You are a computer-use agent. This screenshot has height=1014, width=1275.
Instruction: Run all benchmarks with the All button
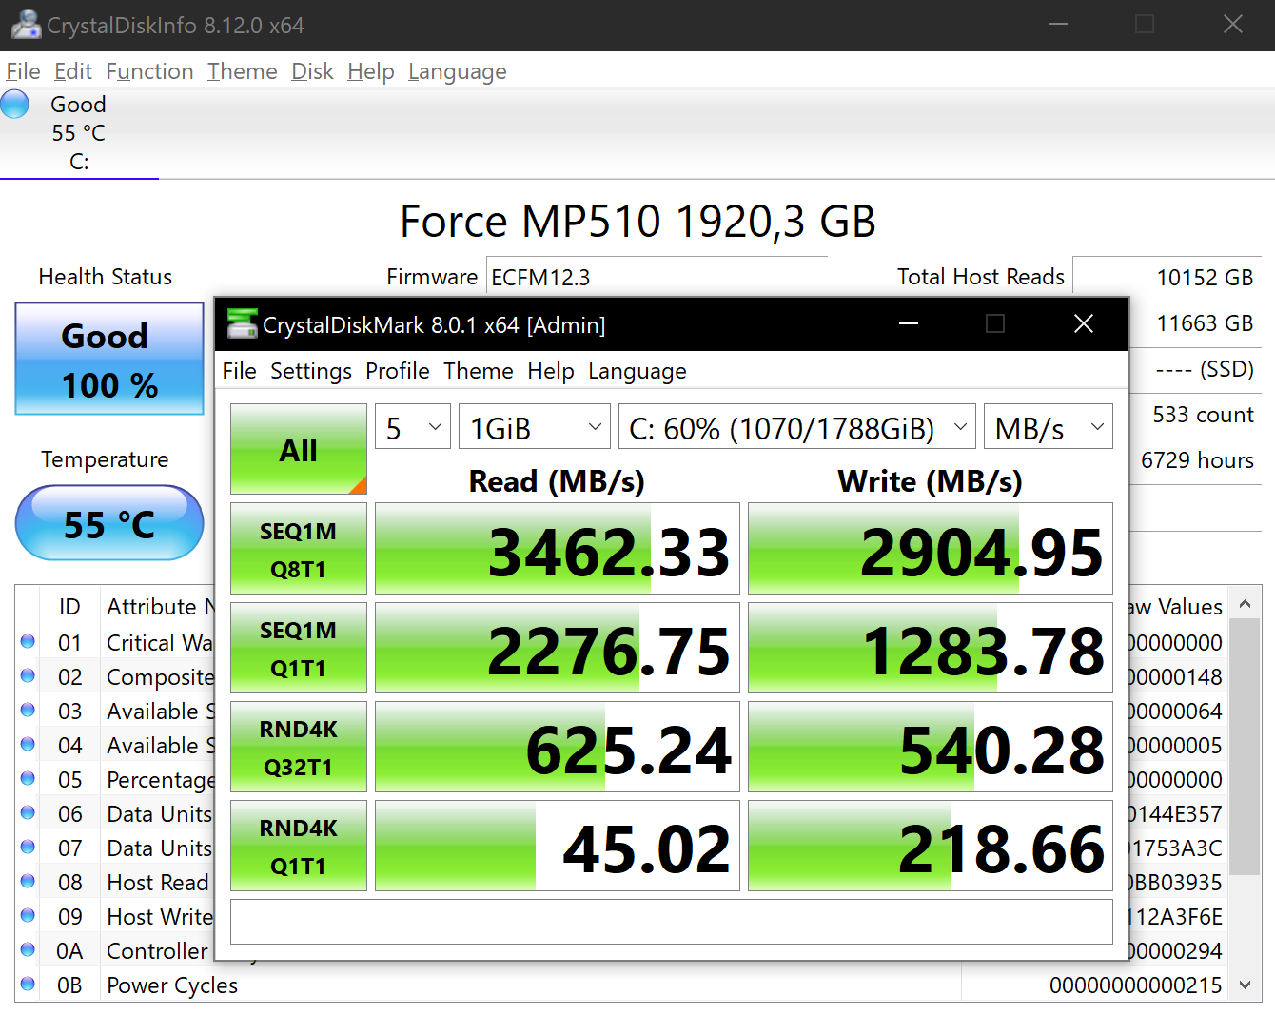click(x=299, y=449)
